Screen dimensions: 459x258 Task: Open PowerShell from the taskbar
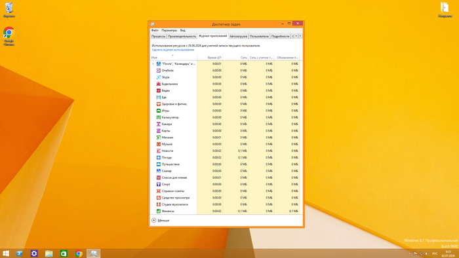20,253
